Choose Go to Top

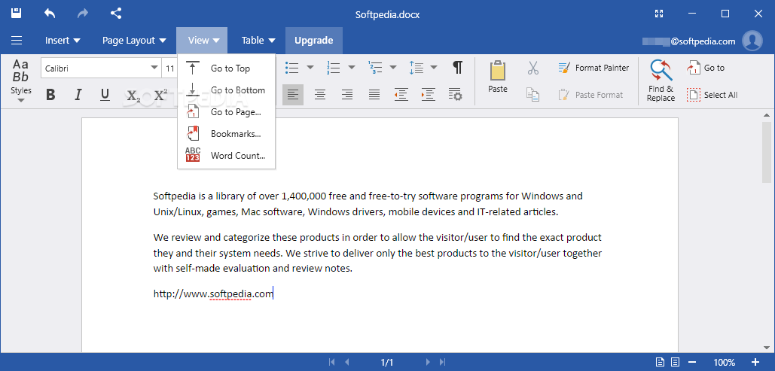[x=226, y=68]
